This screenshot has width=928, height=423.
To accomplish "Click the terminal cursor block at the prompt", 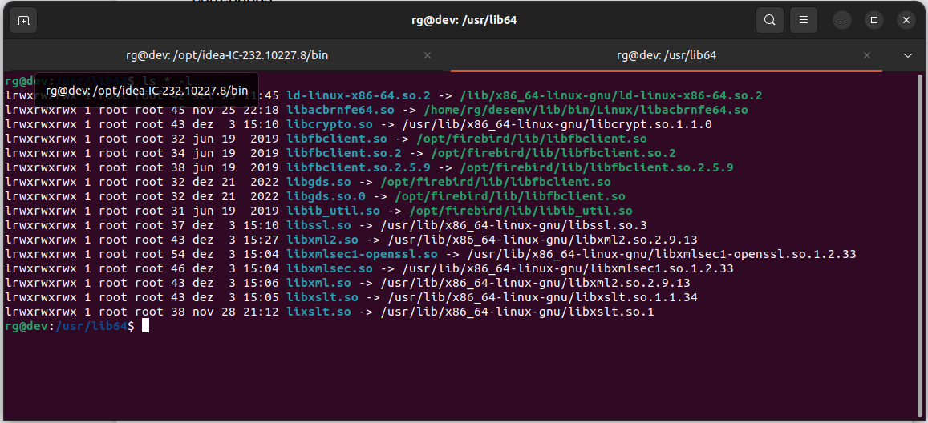I will [x=146, y=326].
